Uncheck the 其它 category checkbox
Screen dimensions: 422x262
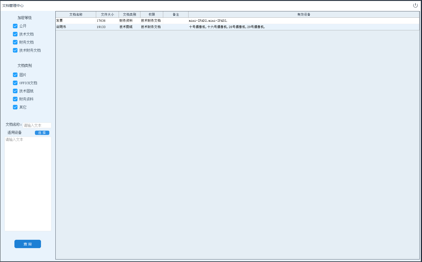pyautogui.click(x=15, y=107)
